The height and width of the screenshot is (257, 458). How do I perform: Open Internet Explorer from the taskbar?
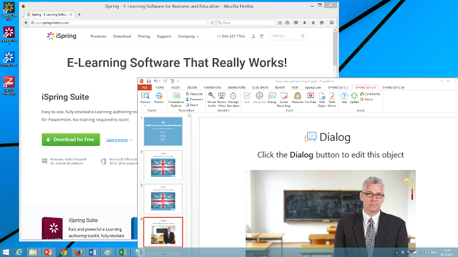(x=19, y=252)
